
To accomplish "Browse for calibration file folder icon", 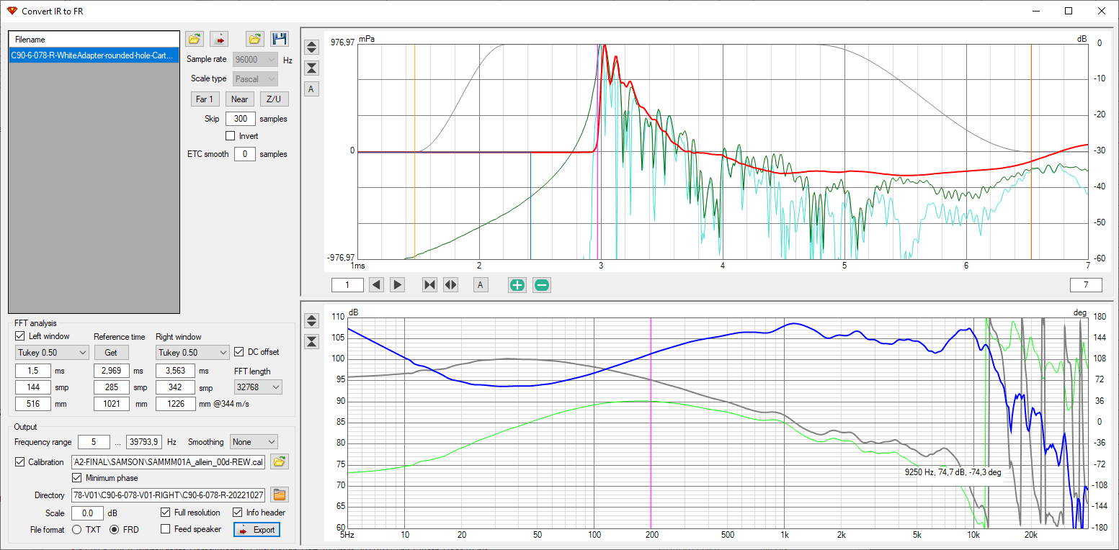I will pyautogui.click(x=280, y=462).
